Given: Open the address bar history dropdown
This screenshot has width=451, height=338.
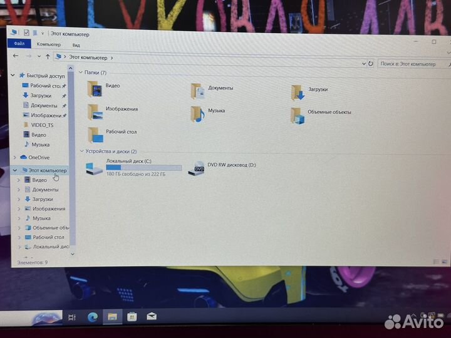Looking at the screenshot, I should 363,63.
